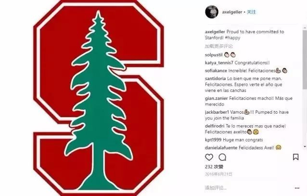
Task: Open the three-dot more options menu
Action: click(x=296, y=187)
